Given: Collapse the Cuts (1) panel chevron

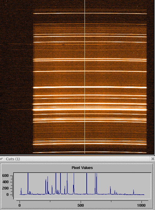Looking at the screenshot, I should pos(1,159).
